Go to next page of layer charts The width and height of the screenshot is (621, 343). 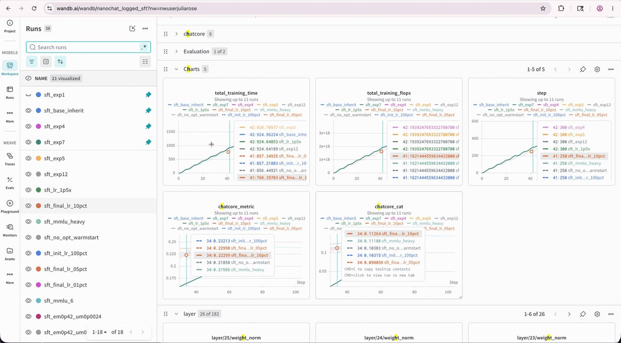pos(569,314)
